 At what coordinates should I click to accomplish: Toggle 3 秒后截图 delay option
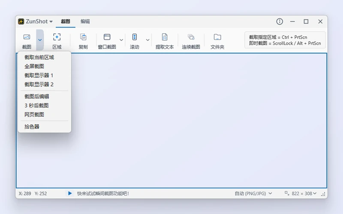[45, 105]
